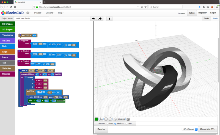Click the plus icon on color block
This screenshot has height=135, width=220.
click(x=28, y=97)
